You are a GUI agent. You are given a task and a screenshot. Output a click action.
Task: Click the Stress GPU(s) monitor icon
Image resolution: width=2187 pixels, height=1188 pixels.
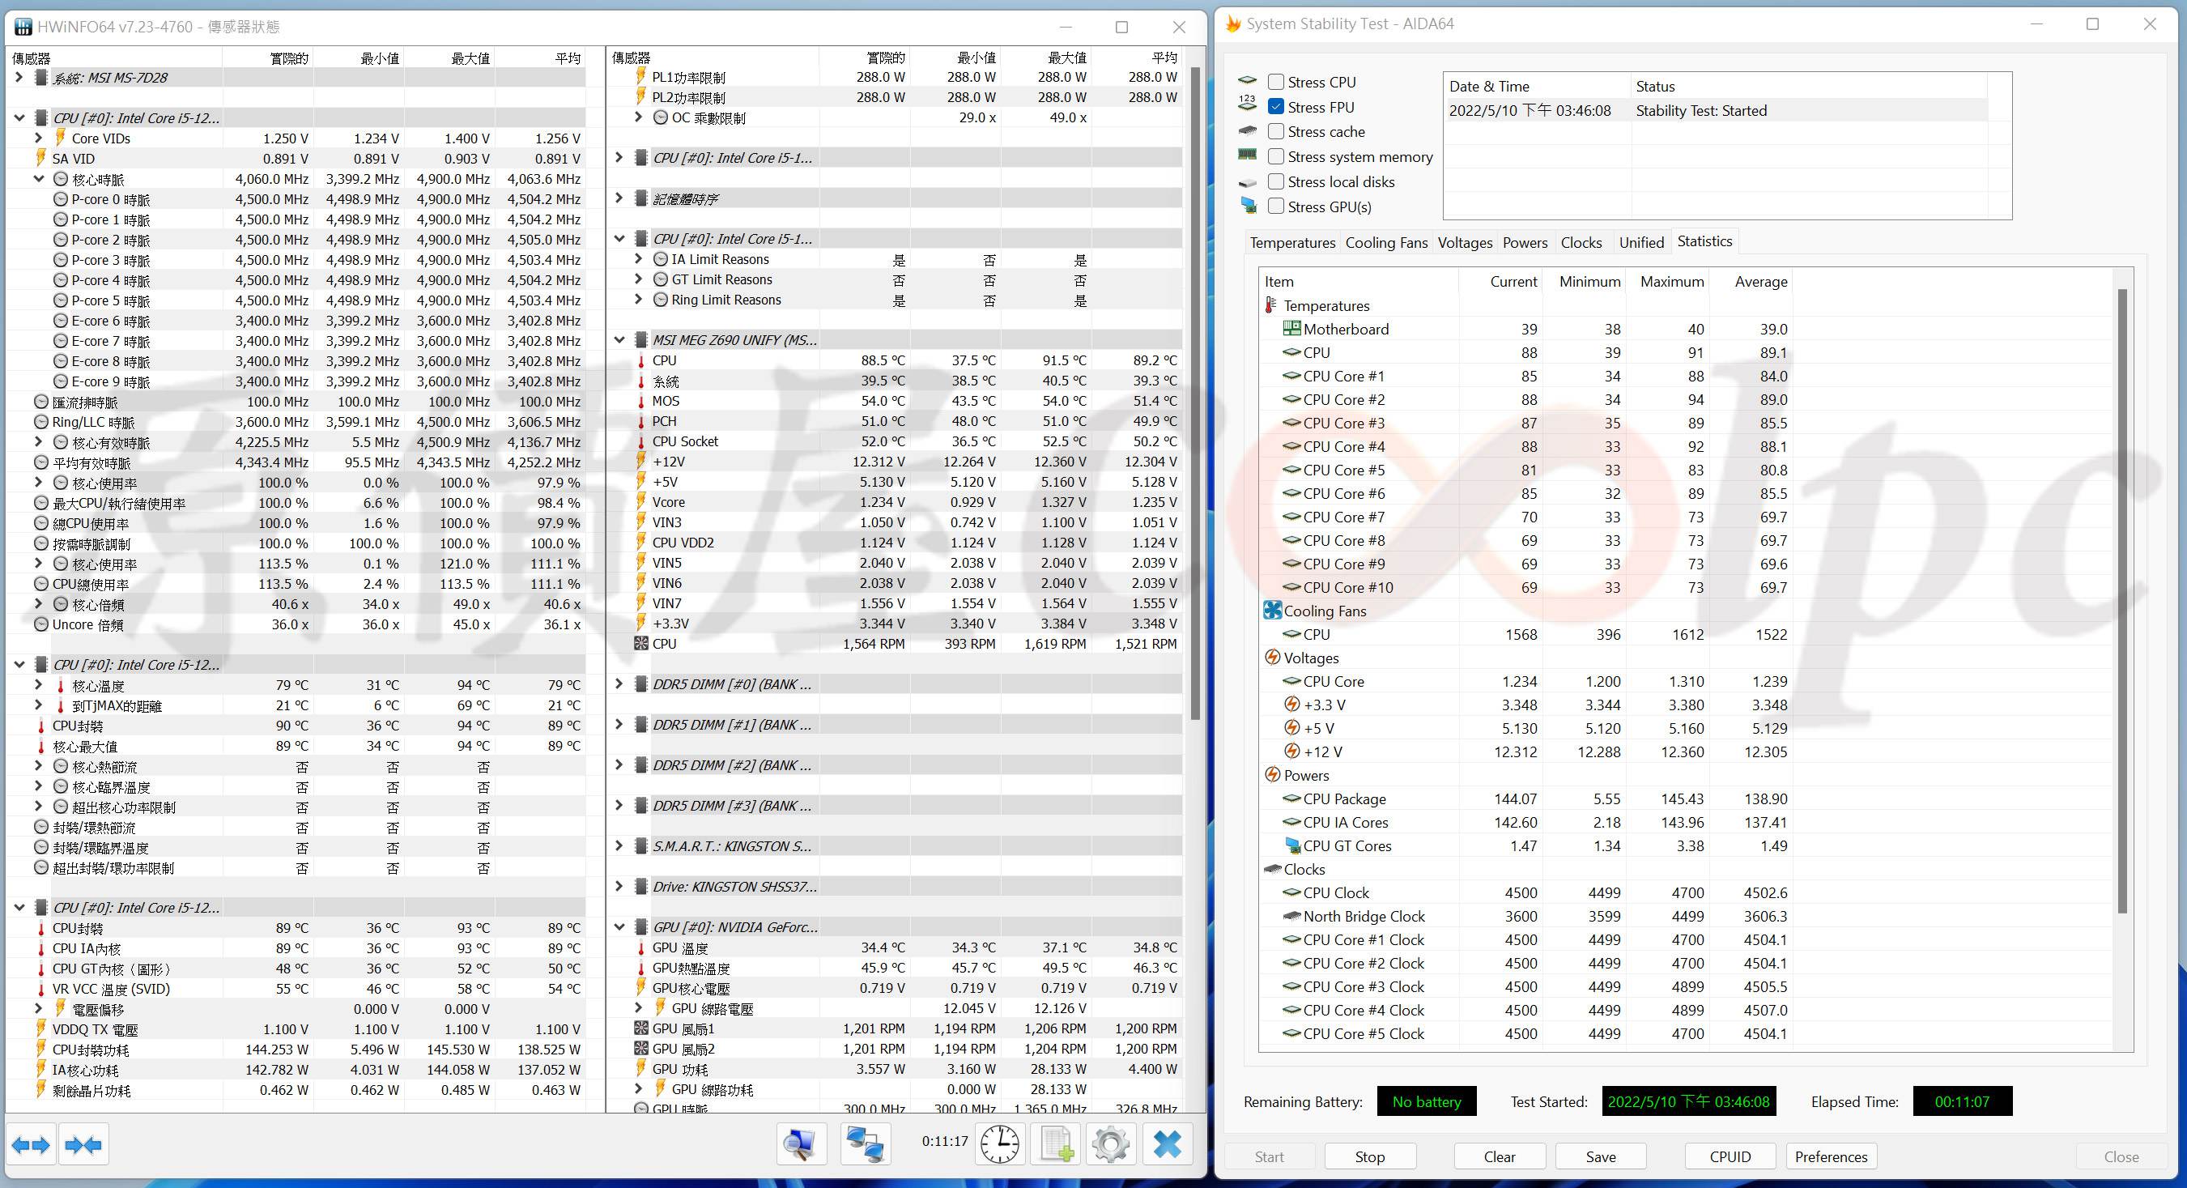click(1247, 207)
